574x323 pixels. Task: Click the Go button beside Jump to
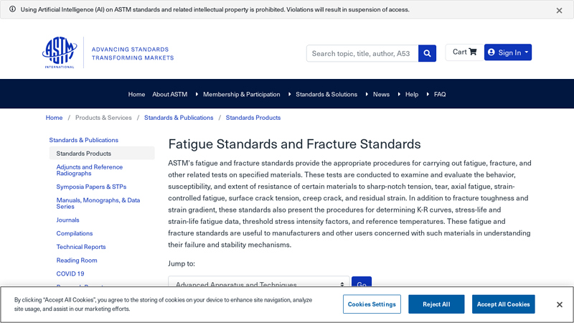pyautogui.click(x=362, y=281)
